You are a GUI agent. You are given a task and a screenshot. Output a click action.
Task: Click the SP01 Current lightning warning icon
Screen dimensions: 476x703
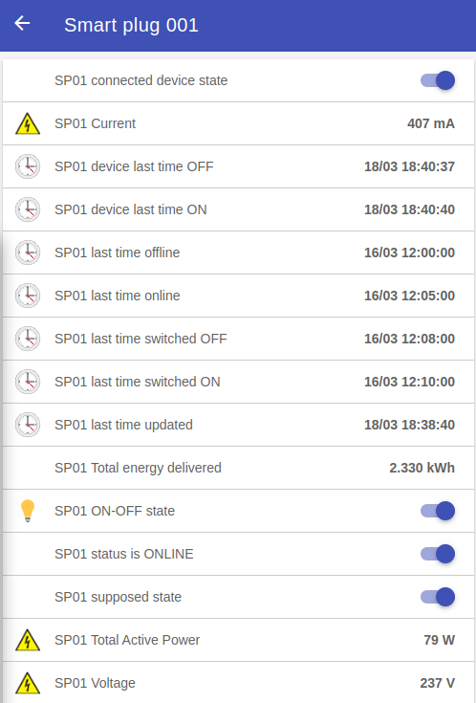(x=28, y=123)
